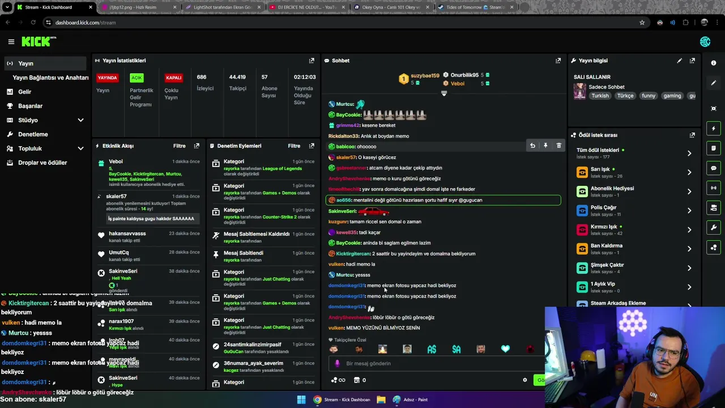Expand the Stüdyo sidebar section
The width and height of the screenshot is (725, 408).
(x=80, y=120)
